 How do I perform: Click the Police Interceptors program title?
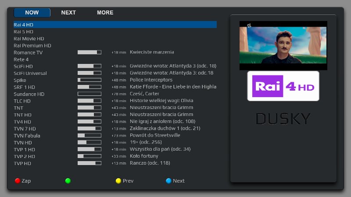[151, 80]
